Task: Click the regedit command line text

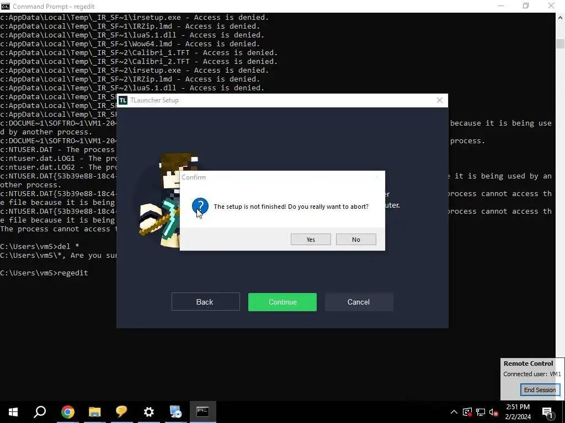Action: [44, 273]
